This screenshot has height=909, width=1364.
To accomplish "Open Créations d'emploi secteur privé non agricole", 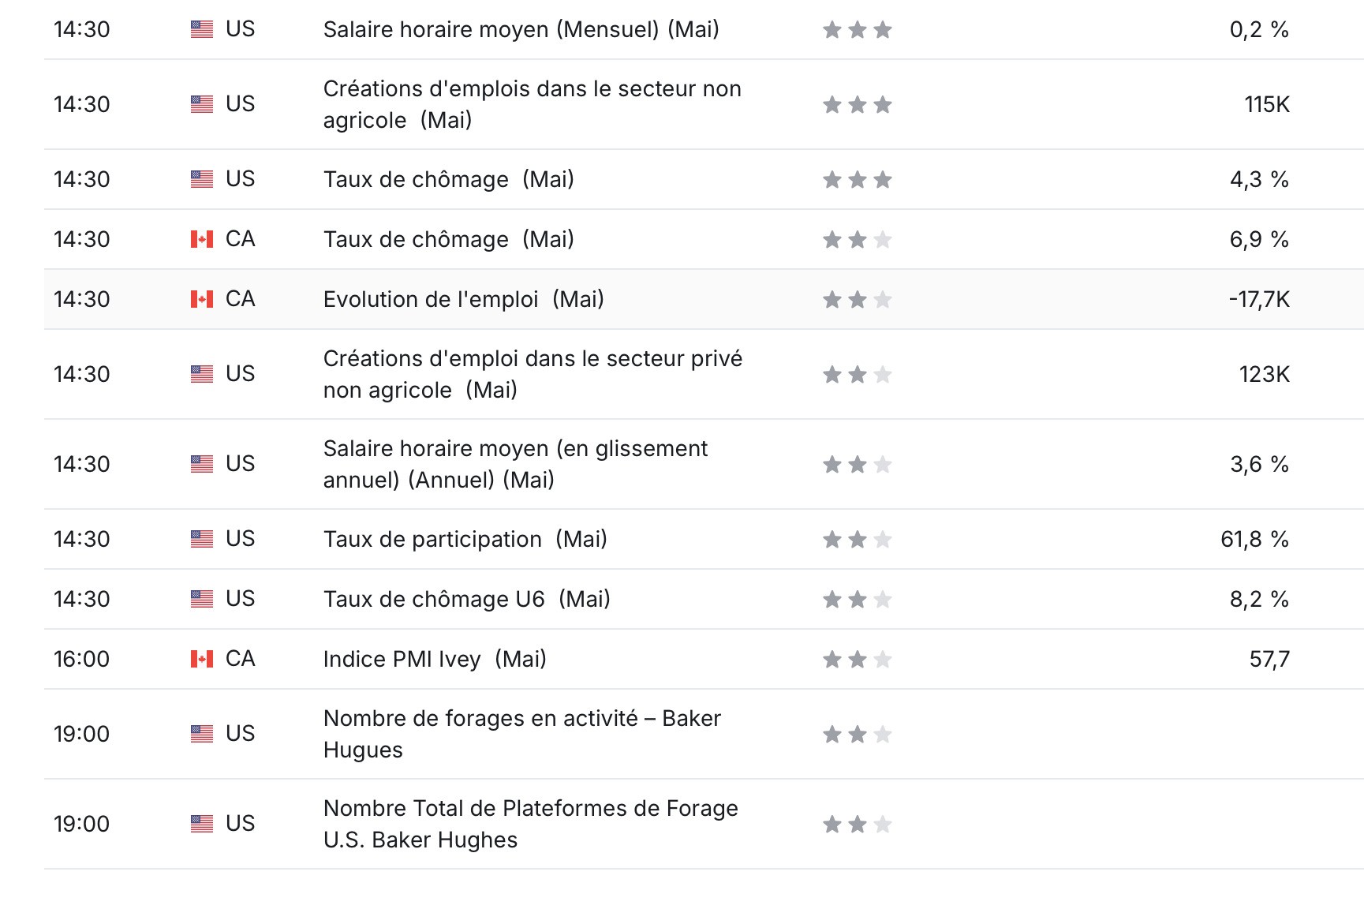I will [533, 374].
